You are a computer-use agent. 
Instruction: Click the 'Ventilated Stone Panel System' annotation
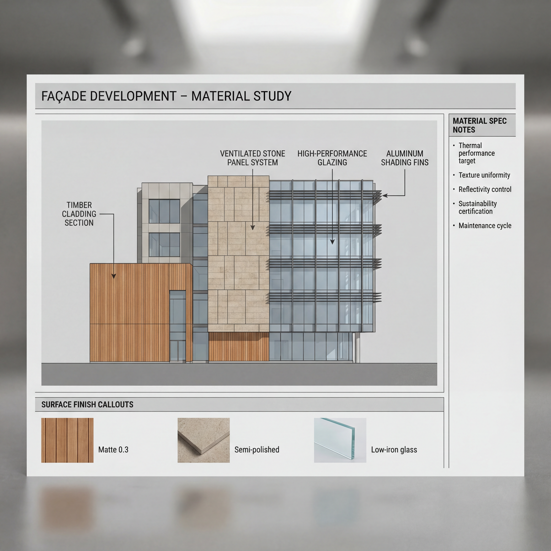[x=252, y=158]
